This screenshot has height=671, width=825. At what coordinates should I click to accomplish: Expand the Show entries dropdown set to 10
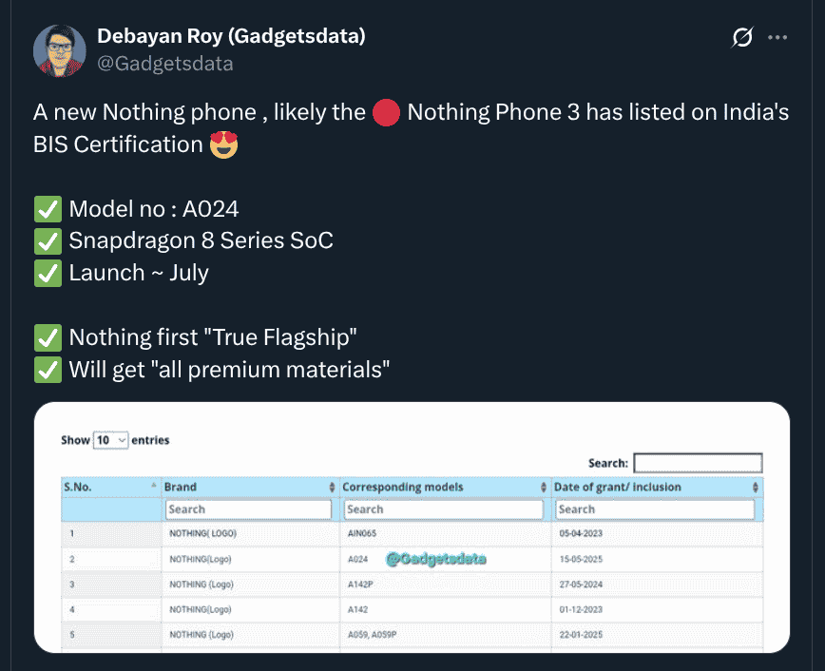[110, 440]
